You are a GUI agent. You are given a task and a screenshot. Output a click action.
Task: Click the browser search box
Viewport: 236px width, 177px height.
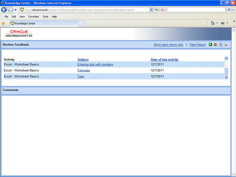coord(196,10)
